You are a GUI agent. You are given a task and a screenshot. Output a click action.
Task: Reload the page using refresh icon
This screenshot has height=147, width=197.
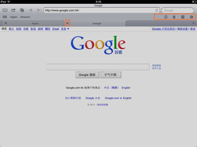(157, 10)
